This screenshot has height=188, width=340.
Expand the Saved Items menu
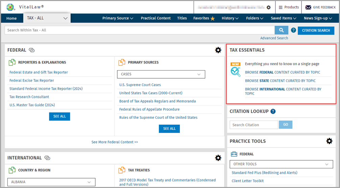pos(284,18)
